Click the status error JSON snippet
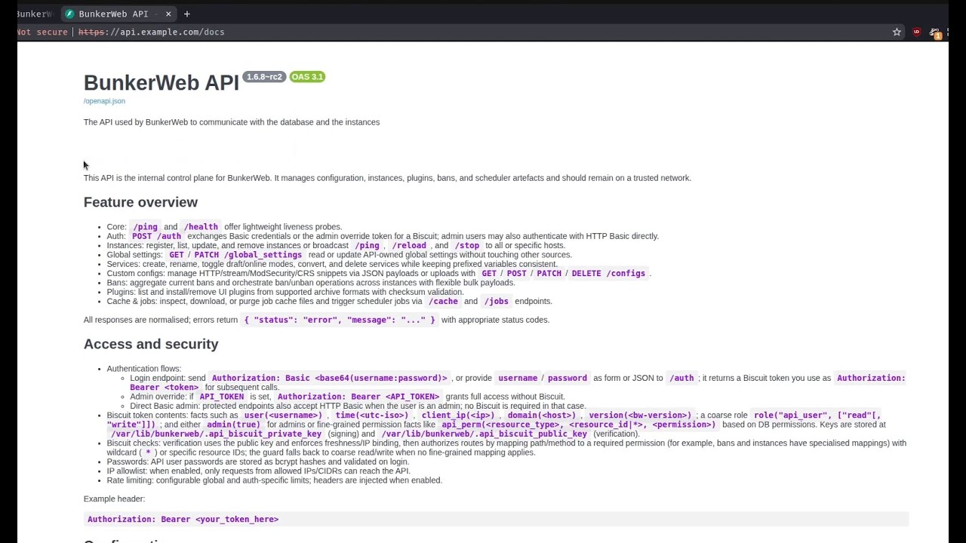The height and width of the screenshot is (543, 966). point(340,320)
